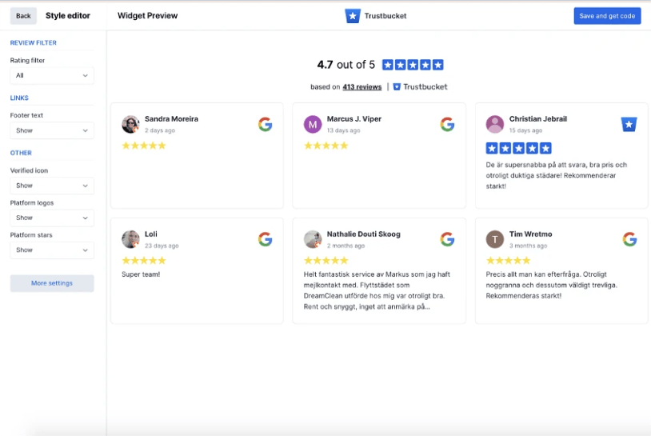Open the Footer text Show dropdown
The height and width of the screenshot is (436, 651).
tap(52, 130)
